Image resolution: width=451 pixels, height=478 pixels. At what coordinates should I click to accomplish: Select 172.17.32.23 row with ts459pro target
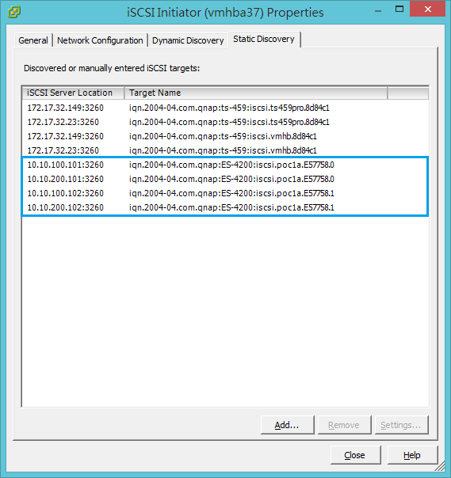pos(225,122)
